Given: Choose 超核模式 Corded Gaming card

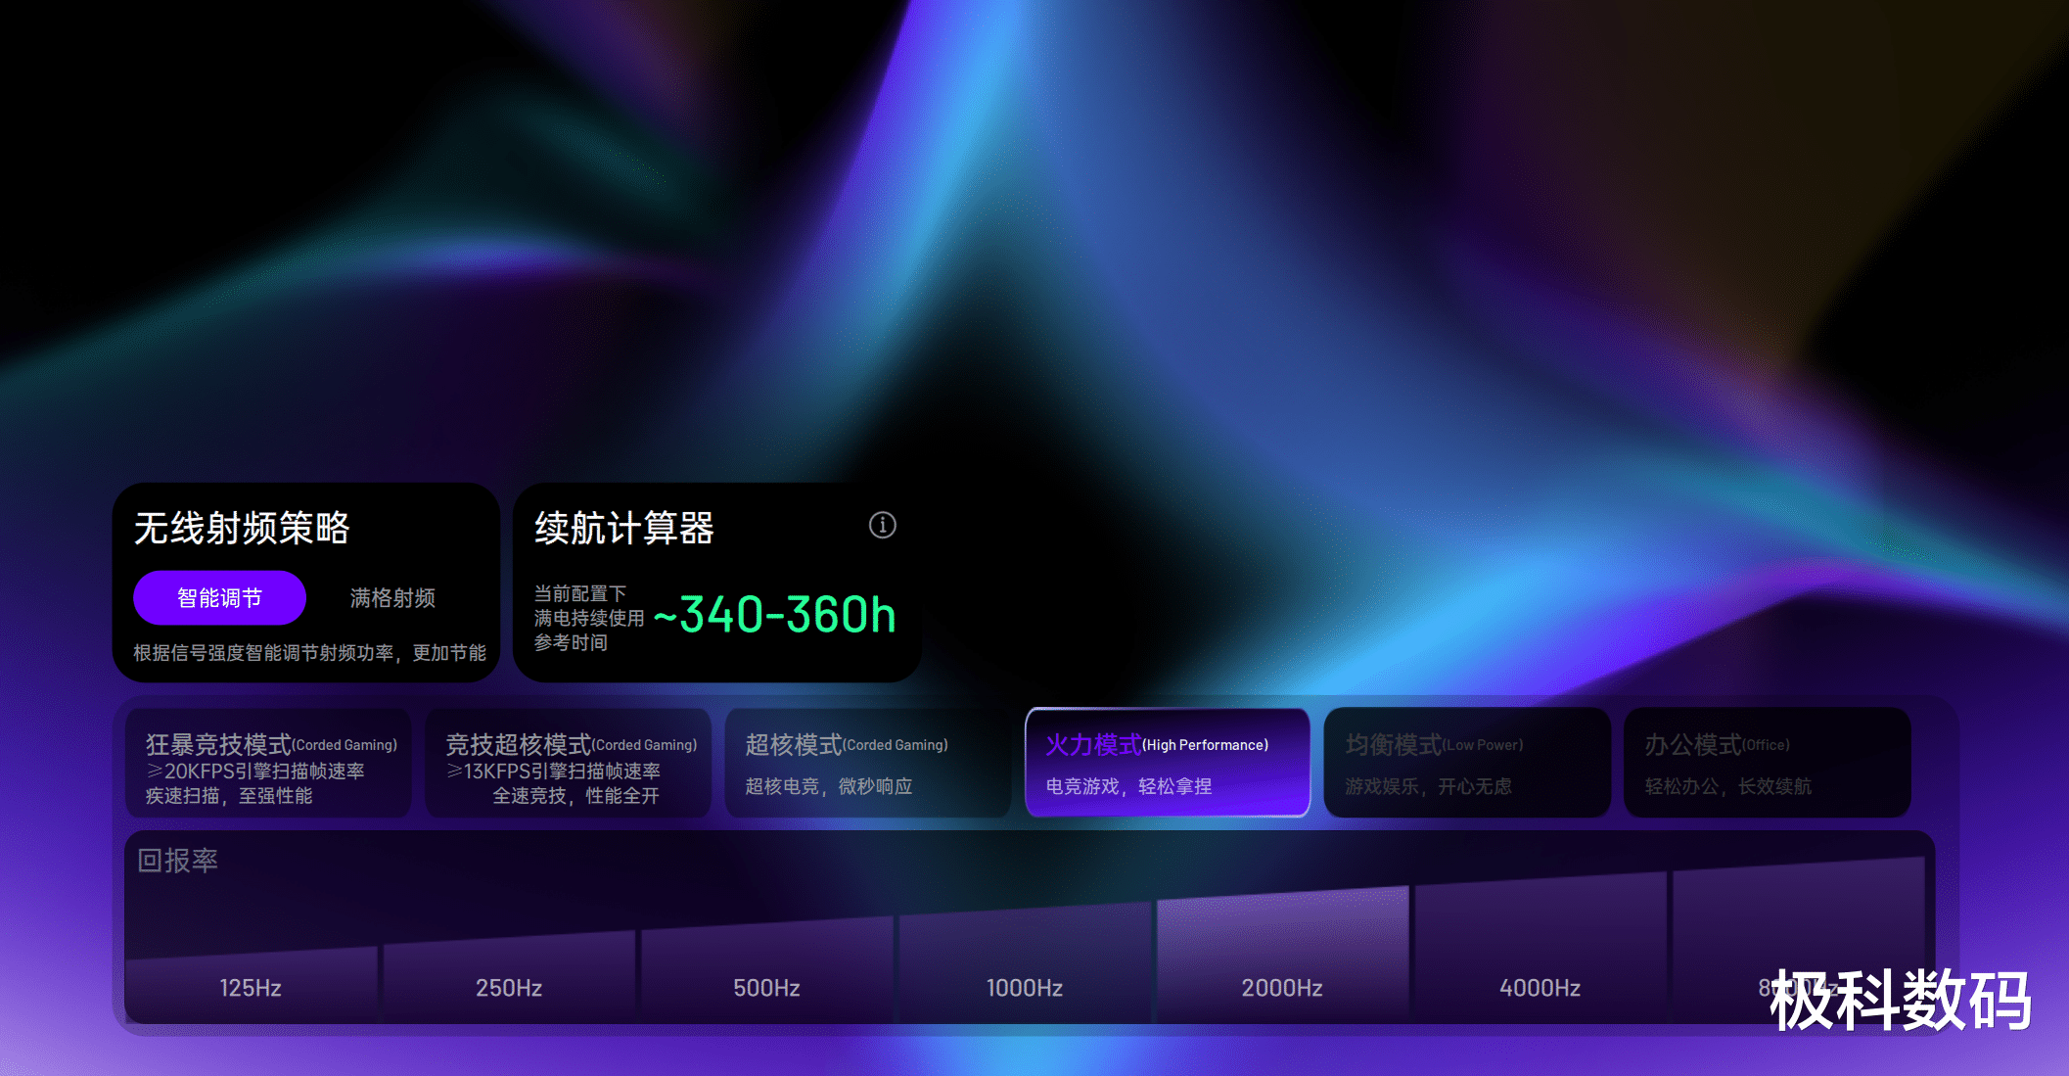Looking at the screenshot, I should [x=868, y=764].
